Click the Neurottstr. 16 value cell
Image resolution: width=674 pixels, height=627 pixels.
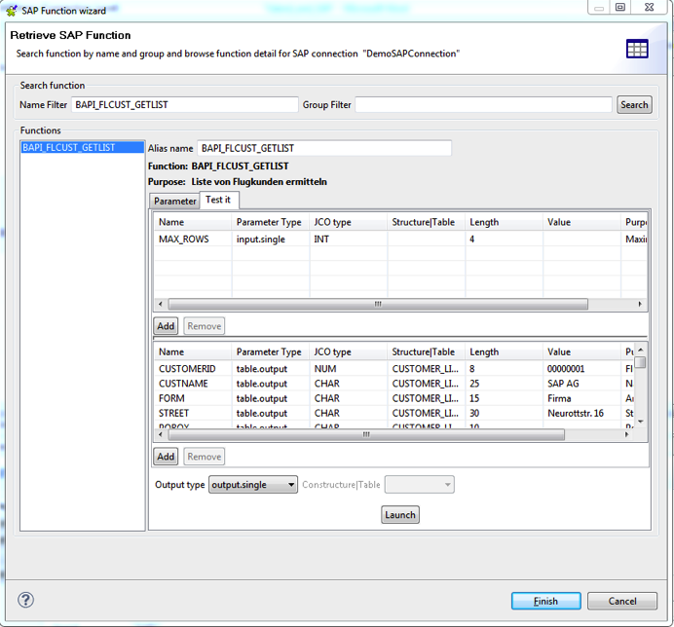581,413
